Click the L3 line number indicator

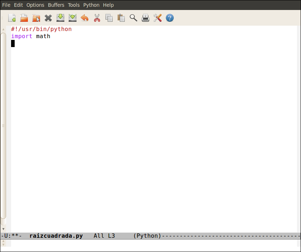point(111,236)
